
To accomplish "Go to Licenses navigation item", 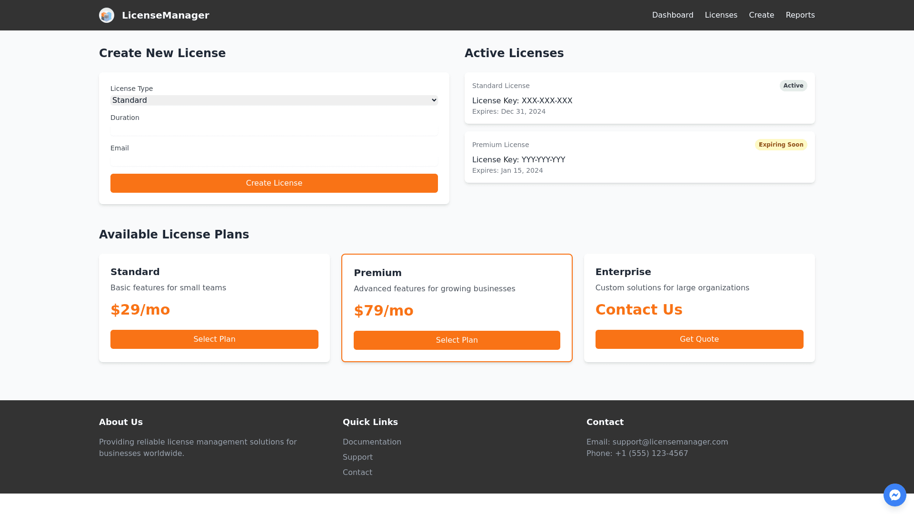I will 721,15.
